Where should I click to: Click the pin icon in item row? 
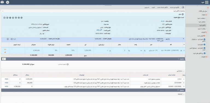[x=5, y=52]
